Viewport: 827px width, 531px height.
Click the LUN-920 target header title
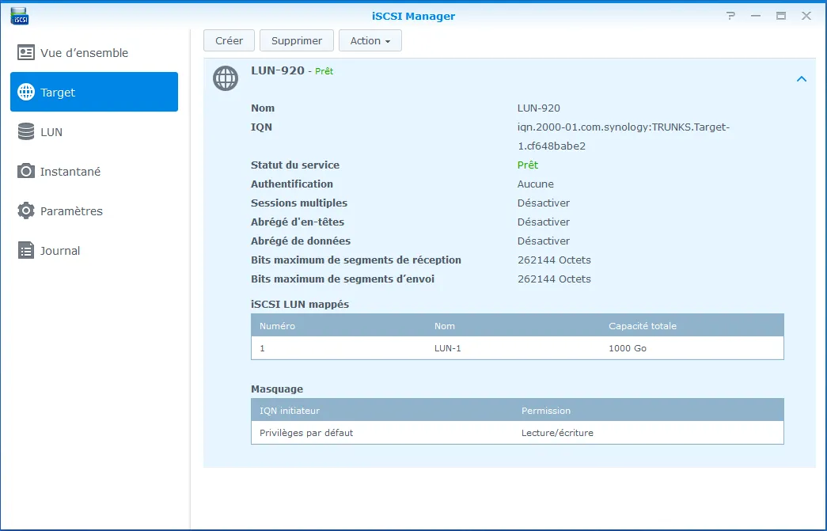[x=278, y=70]
